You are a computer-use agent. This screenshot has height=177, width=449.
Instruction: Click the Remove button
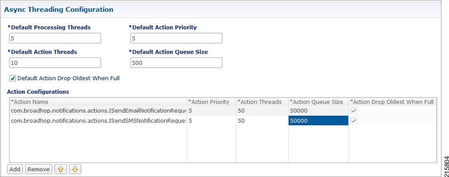click(39, 169)
